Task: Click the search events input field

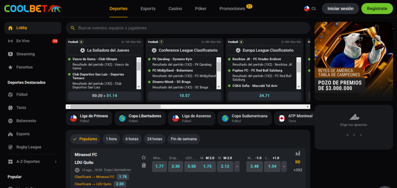Action: (188, 28)
